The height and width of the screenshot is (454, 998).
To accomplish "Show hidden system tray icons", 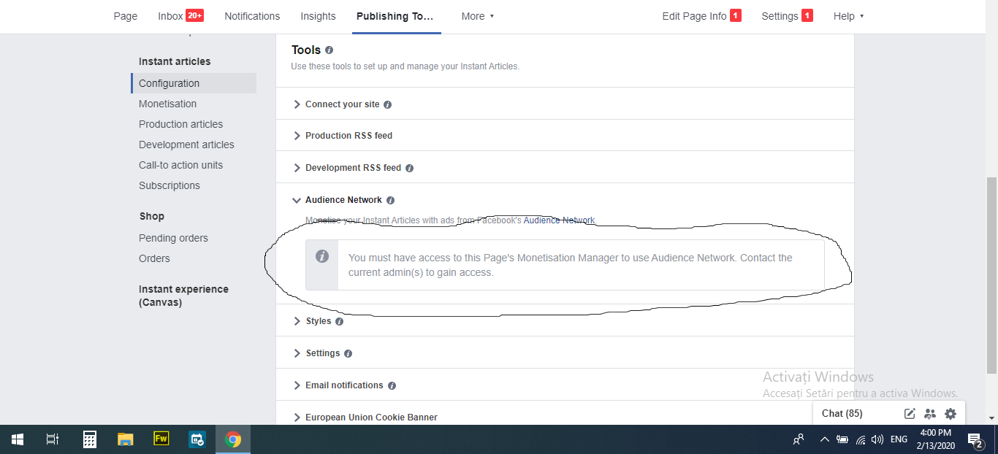I will click(x=824, y=439).
